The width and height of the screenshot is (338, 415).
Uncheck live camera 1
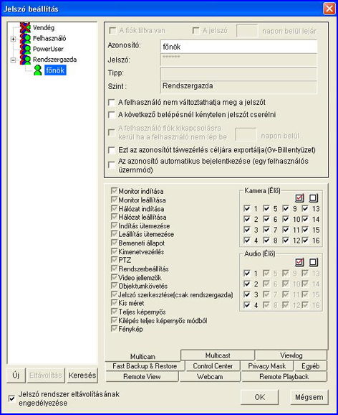coord(247,208)
